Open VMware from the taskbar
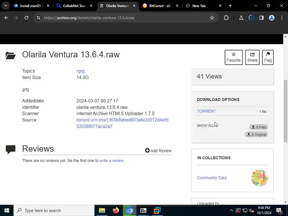288x216 pixels. (x=157, y=210)
